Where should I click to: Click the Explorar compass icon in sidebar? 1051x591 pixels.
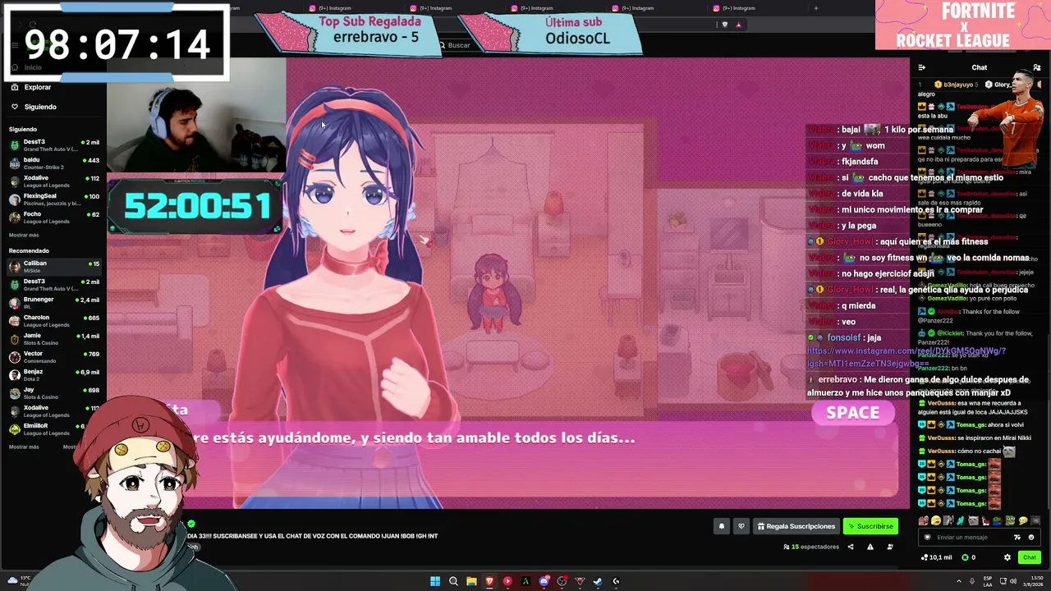[x=15, y=87]
